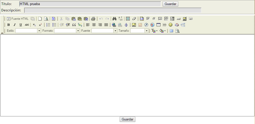Cut the selected content

(61, 19)
